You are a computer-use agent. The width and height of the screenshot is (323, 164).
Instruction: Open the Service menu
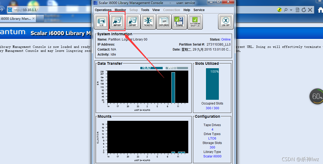pyautogui.click(x=199, y=10)
